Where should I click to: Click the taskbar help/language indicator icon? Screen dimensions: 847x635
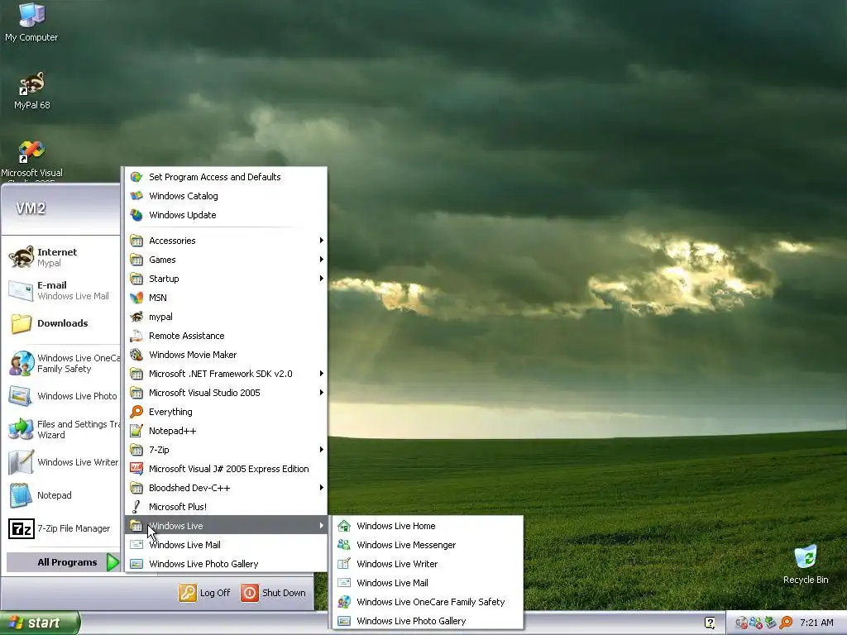click(x=710, y=623)
